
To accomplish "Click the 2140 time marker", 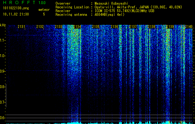I will coord(189,27).
